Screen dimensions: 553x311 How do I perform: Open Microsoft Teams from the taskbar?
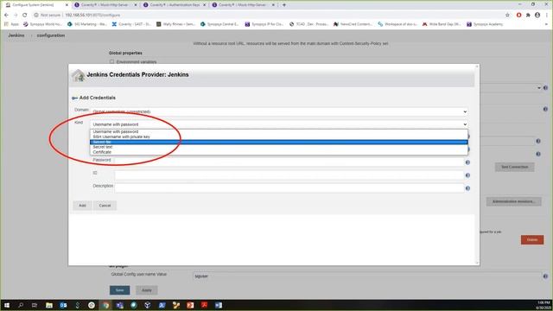[x=119, y=305]
